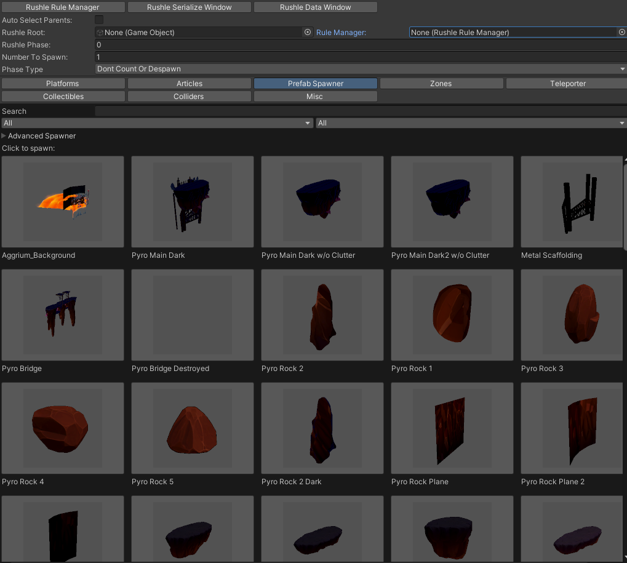Switch to the Collectibles tab
This screenshot has height=563, width=627.
[63, 97]
